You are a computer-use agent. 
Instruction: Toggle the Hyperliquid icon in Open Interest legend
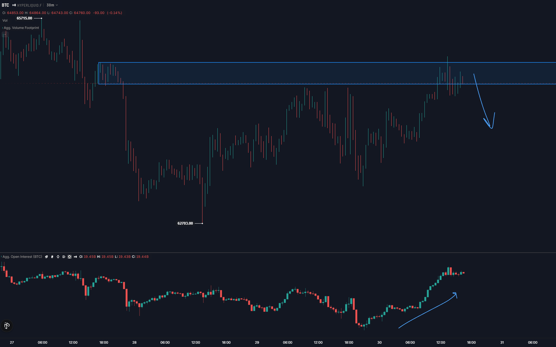tap(75, 257)
